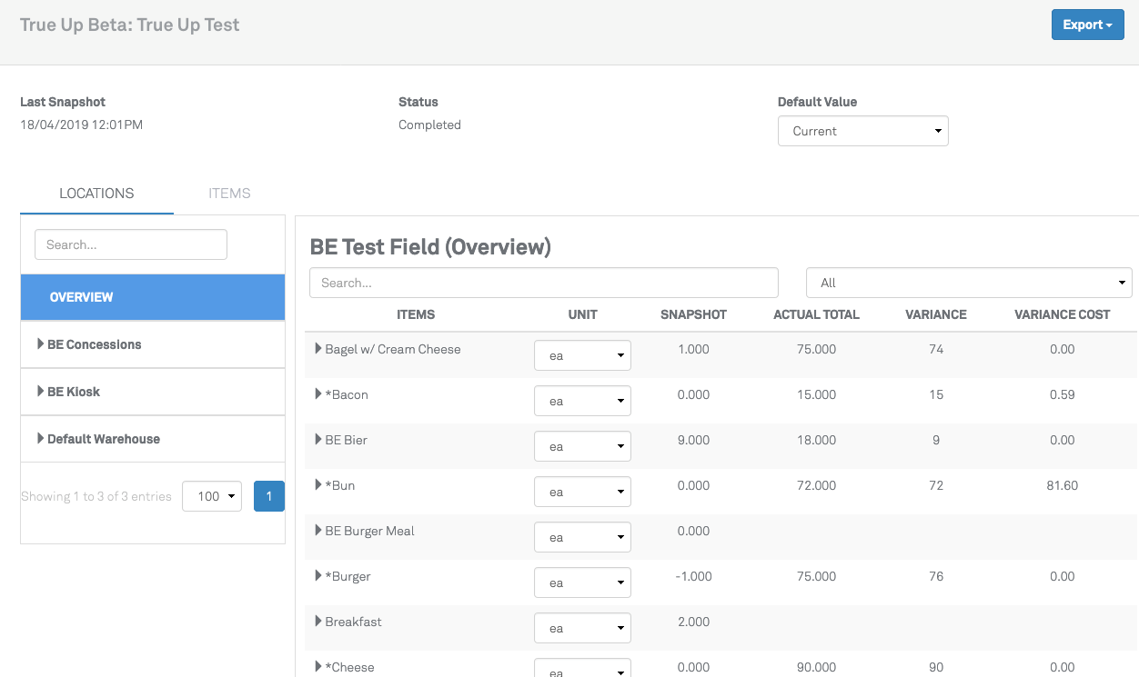Go to page 1 of locations
The width and height of the screenshot is (1139, 677).
(x=268, y=496)
